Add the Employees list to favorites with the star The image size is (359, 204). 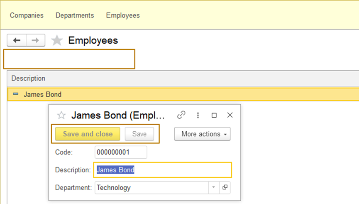point(57,40)
